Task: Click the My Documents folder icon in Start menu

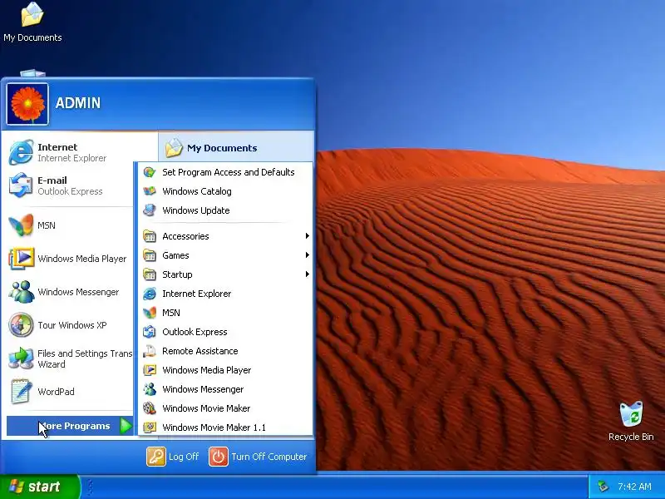Action: point(174,148)
